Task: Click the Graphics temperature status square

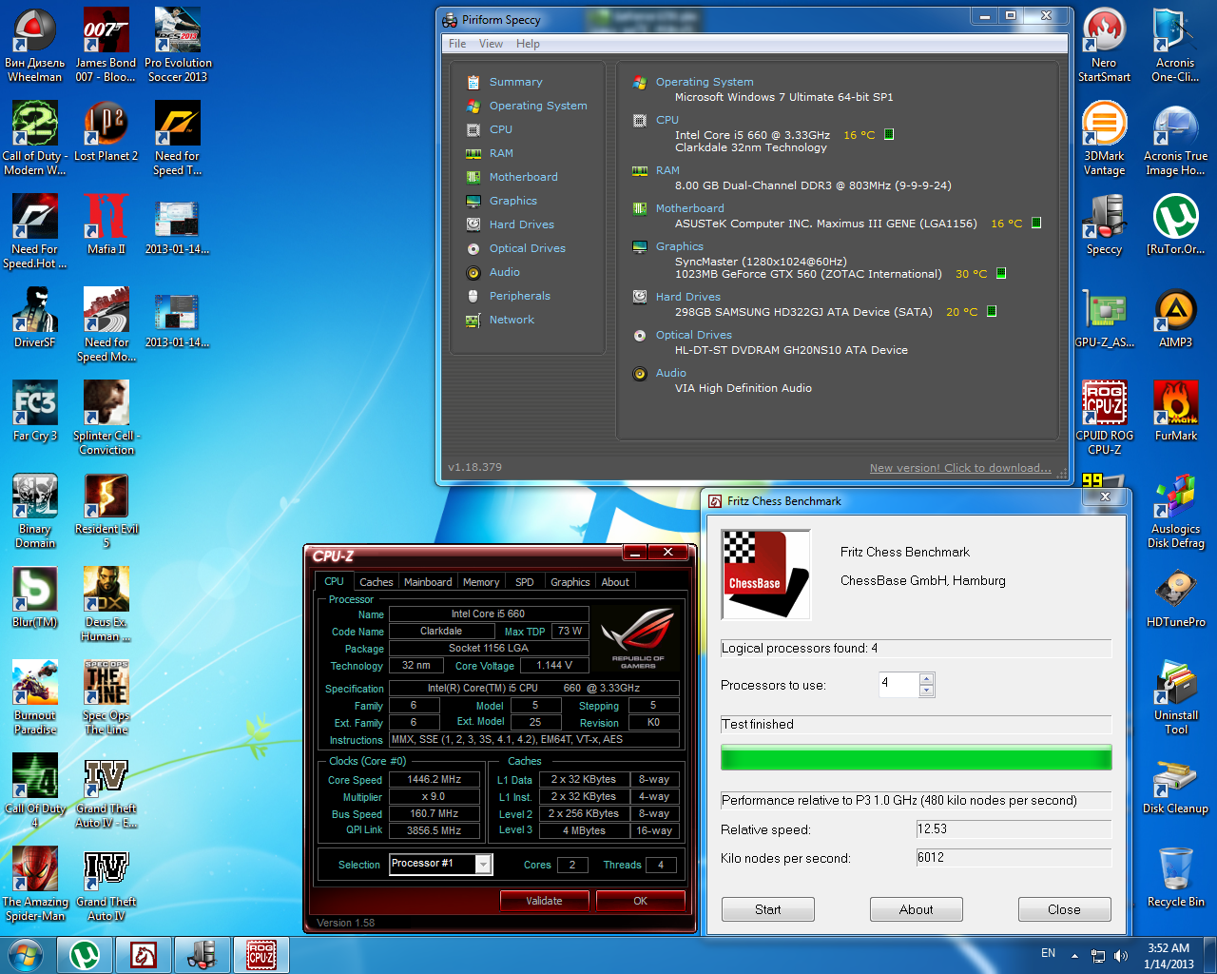Action: (1001, 273)
